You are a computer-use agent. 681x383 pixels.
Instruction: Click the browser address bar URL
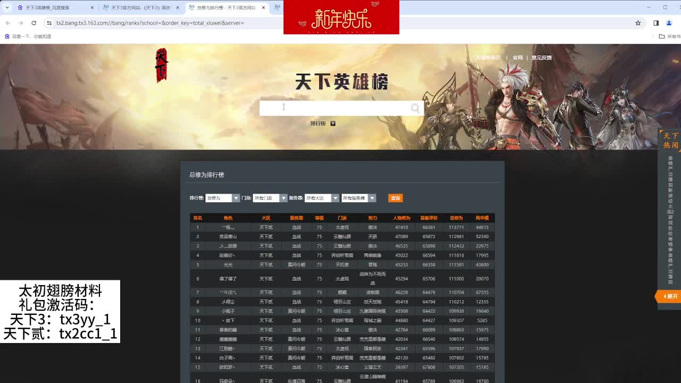(150, 23)
